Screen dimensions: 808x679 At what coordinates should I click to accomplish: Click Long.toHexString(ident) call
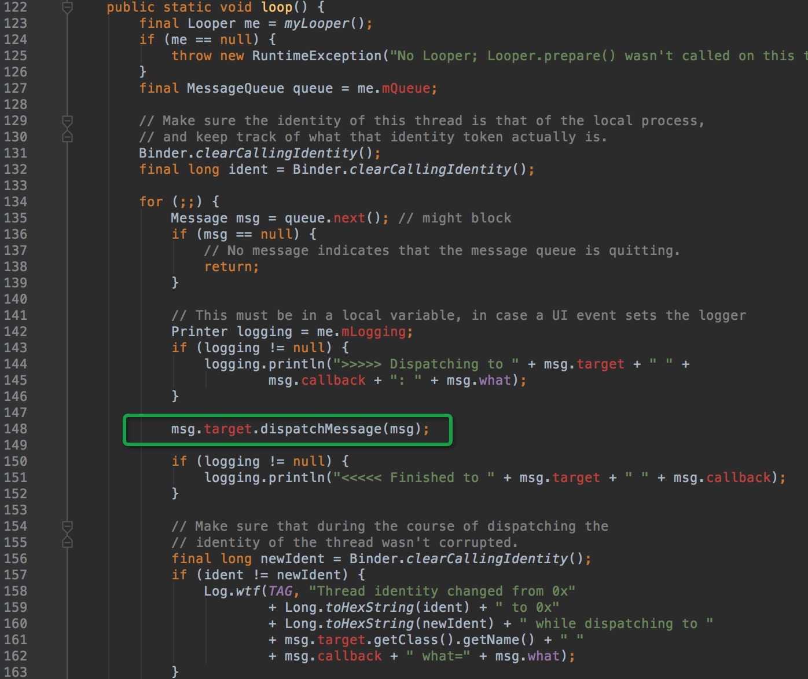click(377, 608)
